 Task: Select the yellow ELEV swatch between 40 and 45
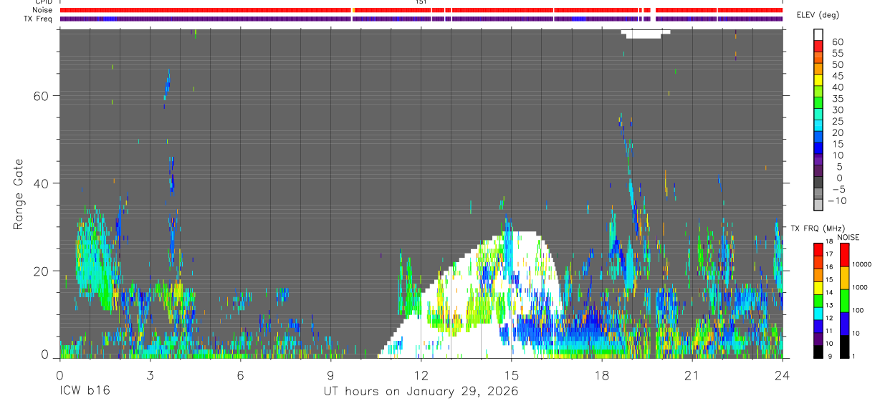coord(818,81)
